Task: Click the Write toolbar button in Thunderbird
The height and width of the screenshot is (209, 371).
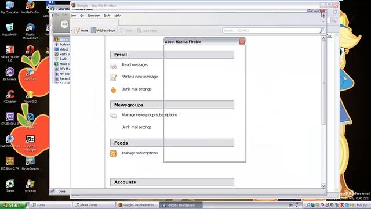Action: [81, 30]
